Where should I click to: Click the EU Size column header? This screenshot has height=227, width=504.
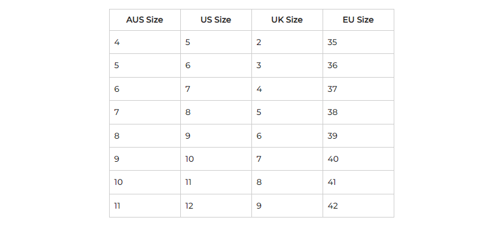[x=358, y=20]
